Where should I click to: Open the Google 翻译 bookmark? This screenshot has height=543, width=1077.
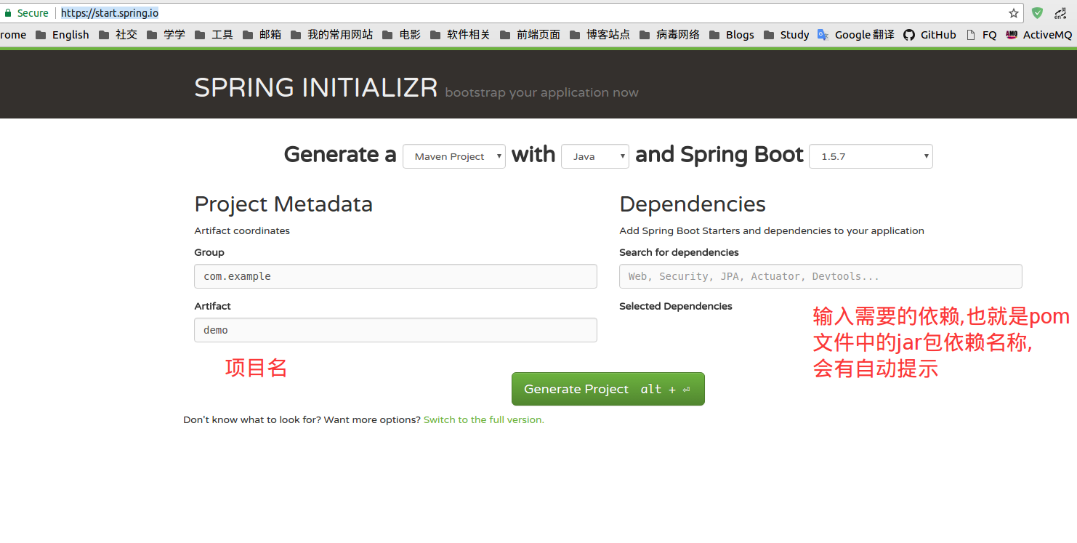[855, 35]
